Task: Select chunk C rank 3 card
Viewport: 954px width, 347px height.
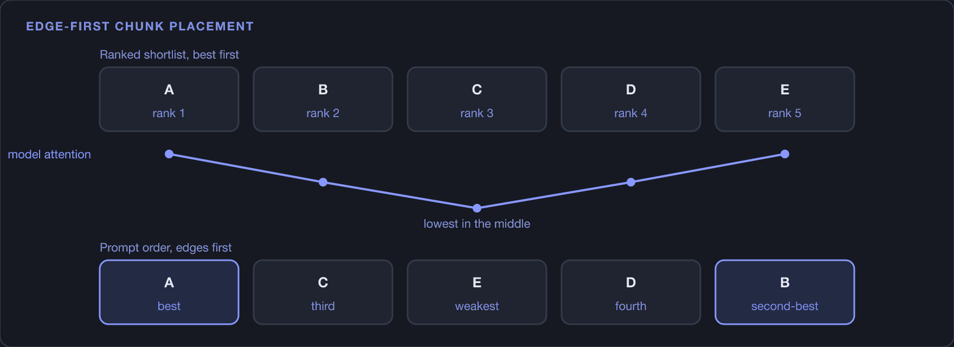Action: (477, 99)
